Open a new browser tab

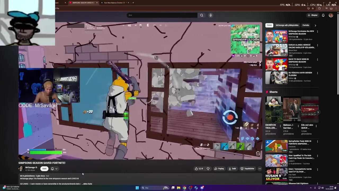tap(133, 3)
